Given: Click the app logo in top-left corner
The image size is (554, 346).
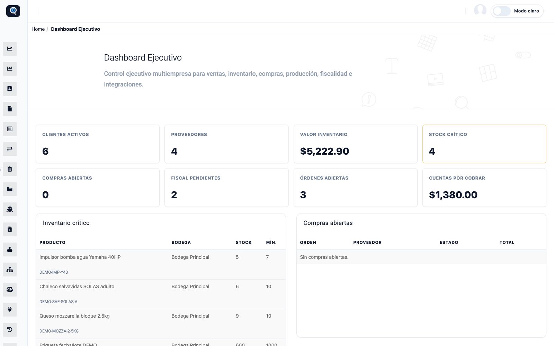Looking at the screenshot, I should (13, 11).
